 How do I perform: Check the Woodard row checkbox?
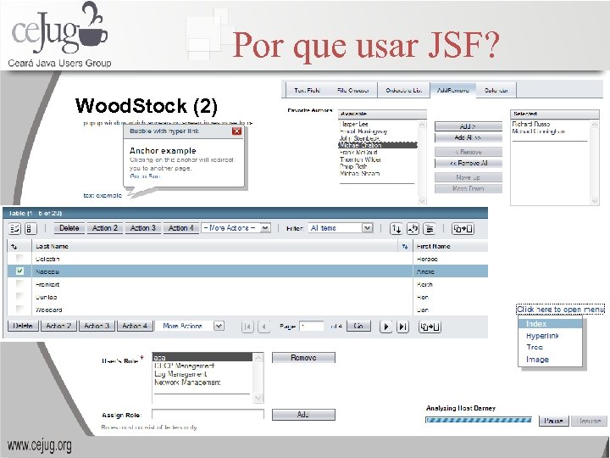pyautogui.click(x=19, y=310)
